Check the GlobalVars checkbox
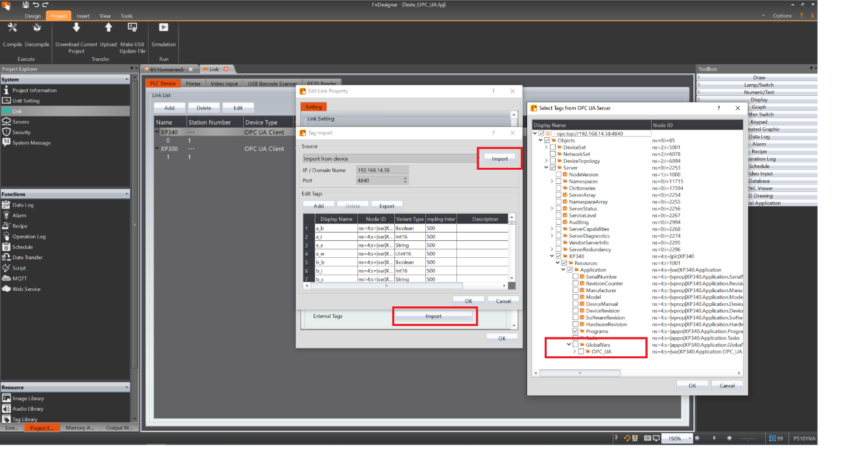The width and height of the screenshot is (843, 458). coord(575,345)
